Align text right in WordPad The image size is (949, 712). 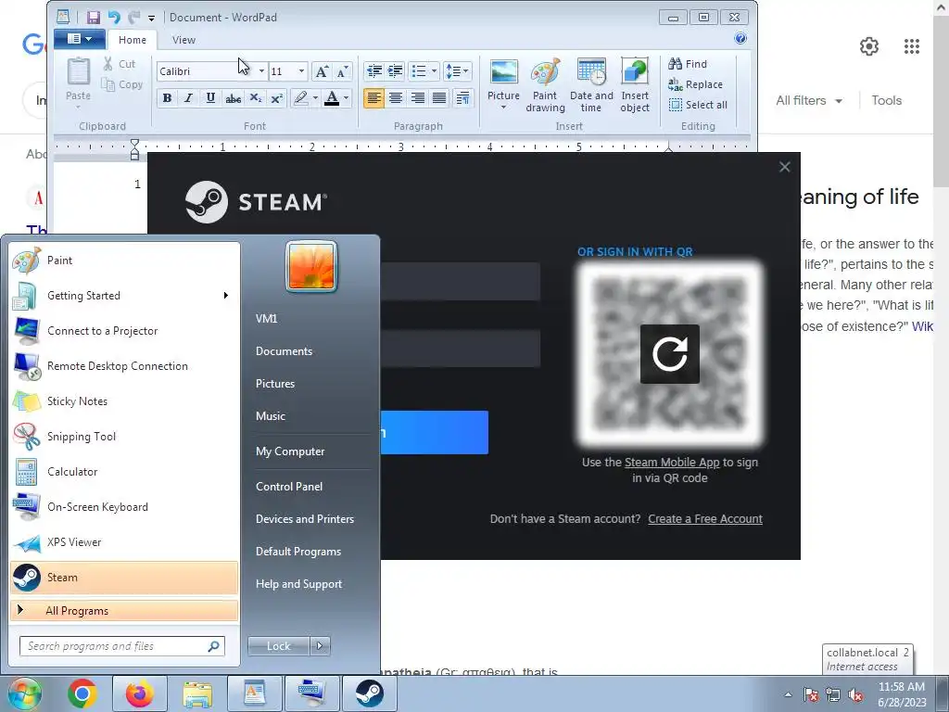[418, 98]
